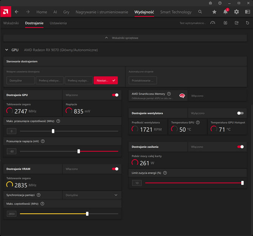Click the 71 °C hotspot reading
This screenshot has width=253, height=236.
tap(225, 130)
